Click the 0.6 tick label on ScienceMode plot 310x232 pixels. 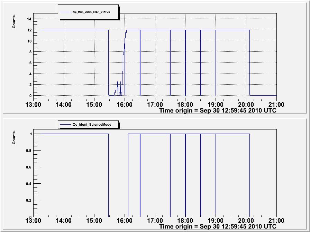tap(29, 167)
